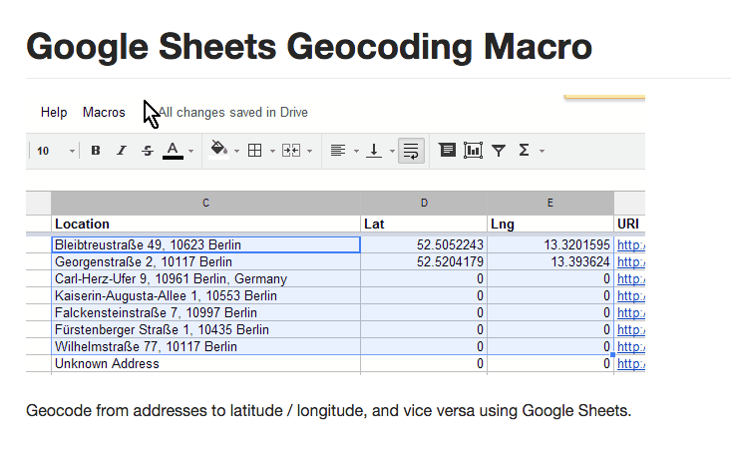
Task: Open the http link in Kaiserin-Augusta-Allee row
Action: 630,295
